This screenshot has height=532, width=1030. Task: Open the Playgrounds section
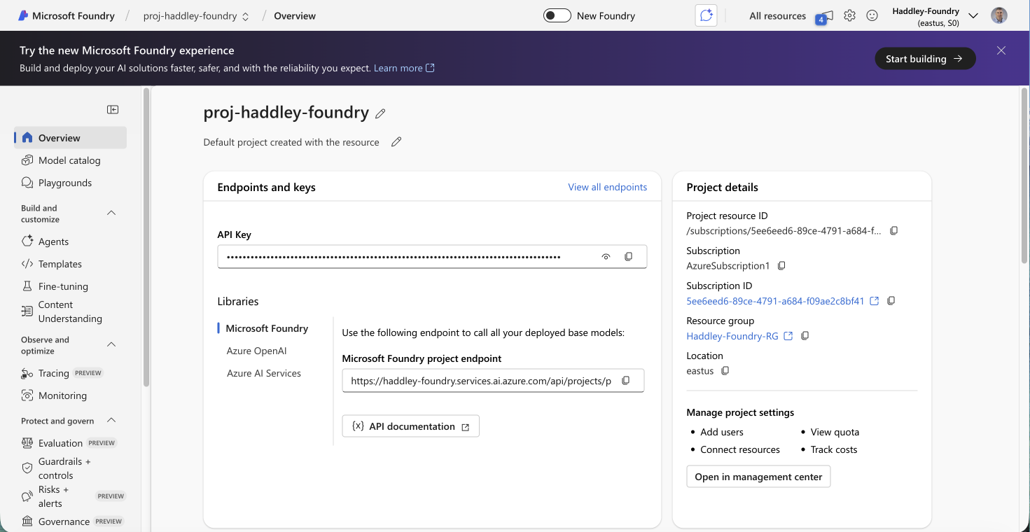(63, 182)
